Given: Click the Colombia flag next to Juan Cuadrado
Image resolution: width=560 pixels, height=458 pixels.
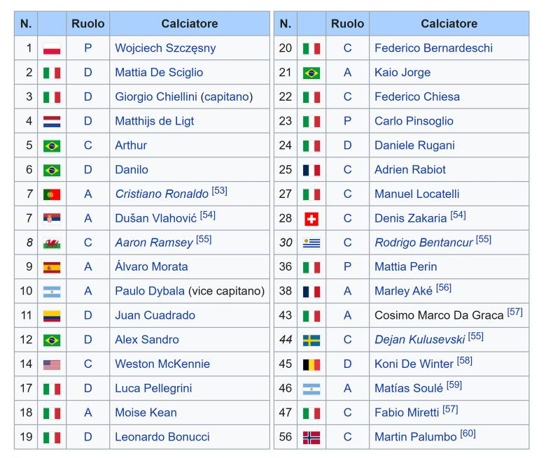Looking at the screenshot, I should pyautogui.click(x=52, y=315).
